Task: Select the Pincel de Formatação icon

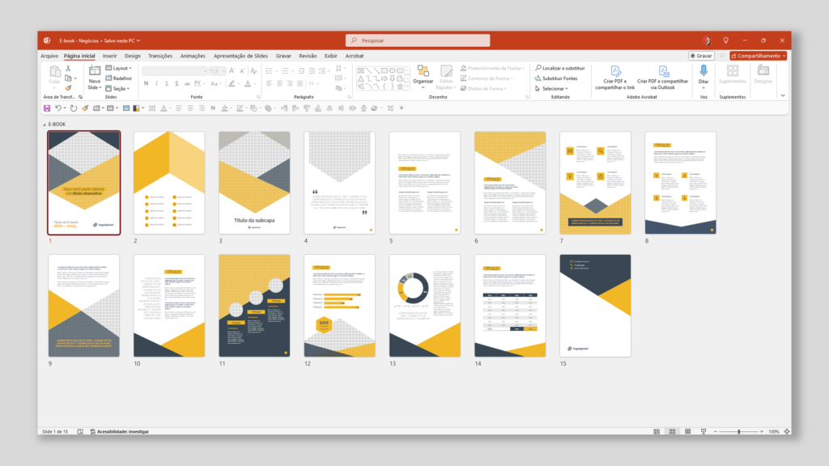Action: point(69,89)
